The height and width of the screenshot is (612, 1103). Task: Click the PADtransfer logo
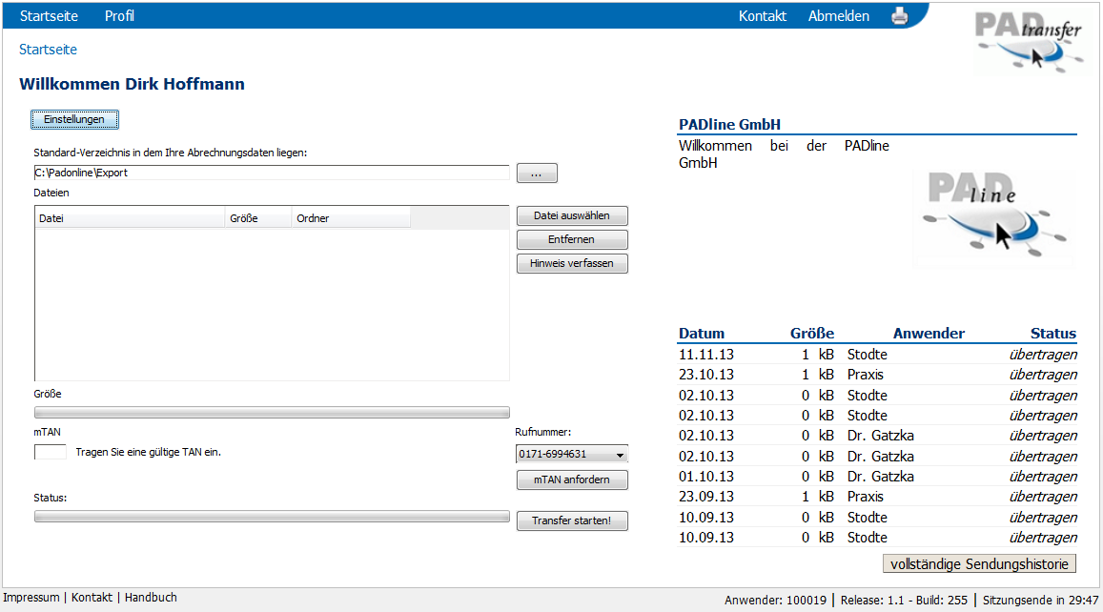coord(1032,42)
